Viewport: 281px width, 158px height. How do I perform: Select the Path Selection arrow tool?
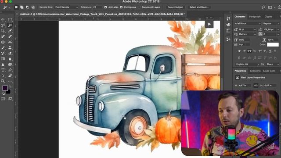pos(3,75)
